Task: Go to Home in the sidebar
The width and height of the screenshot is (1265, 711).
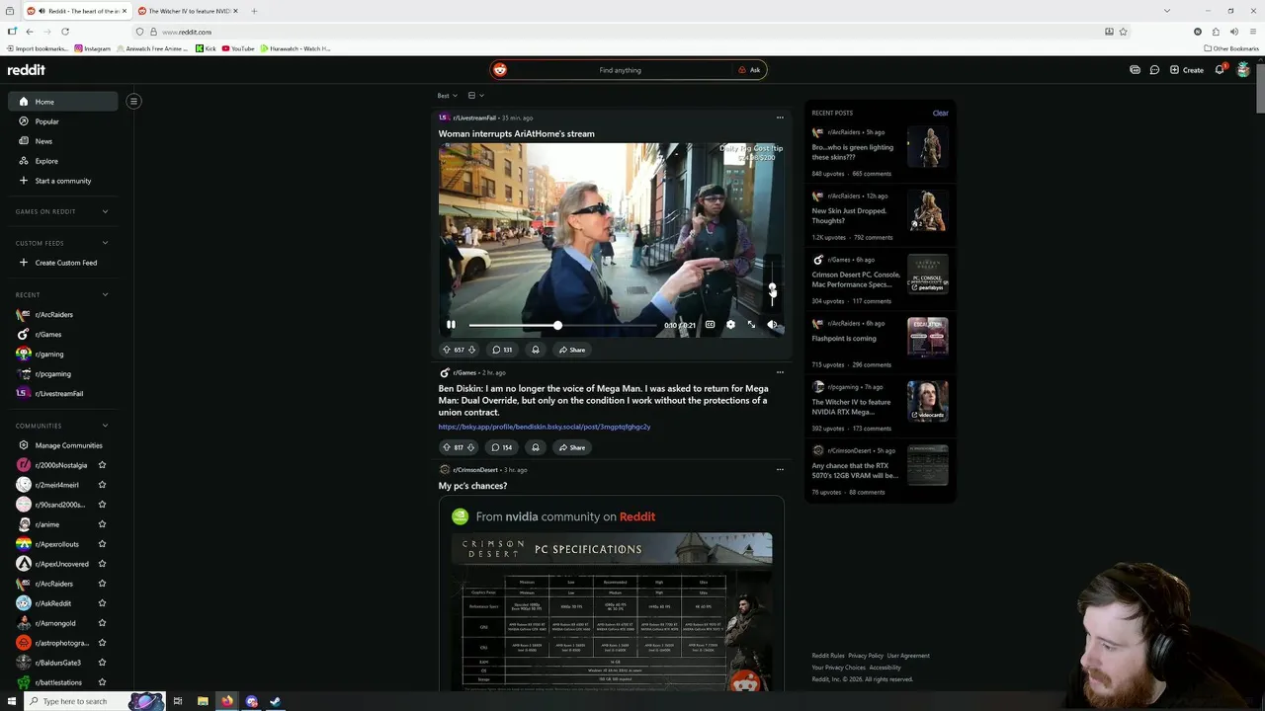Action: 63,102
